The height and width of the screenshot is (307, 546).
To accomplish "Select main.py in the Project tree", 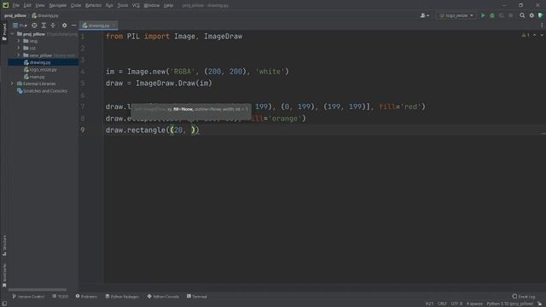I will [x=37, y=77].
